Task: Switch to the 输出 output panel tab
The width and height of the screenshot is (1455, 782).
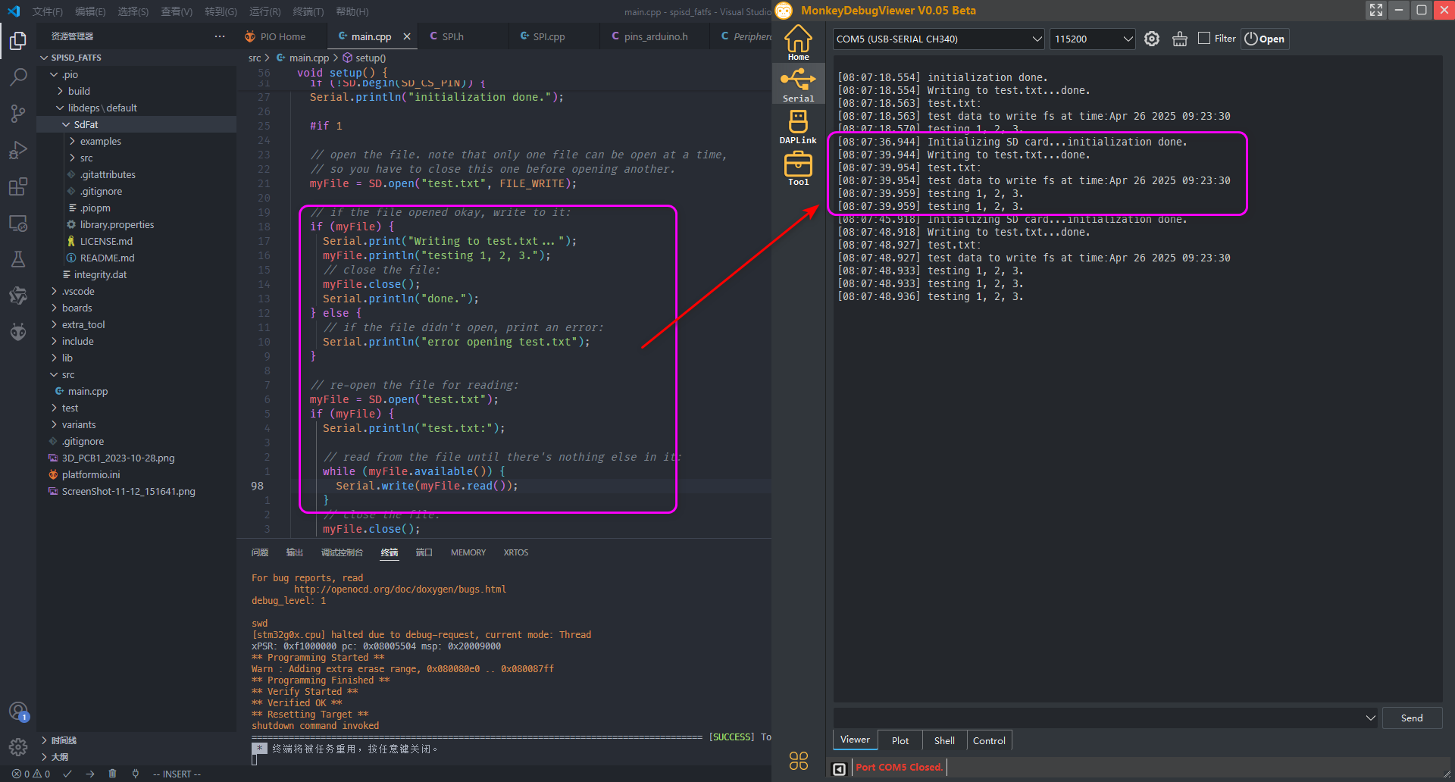Action: click(295, 552)
